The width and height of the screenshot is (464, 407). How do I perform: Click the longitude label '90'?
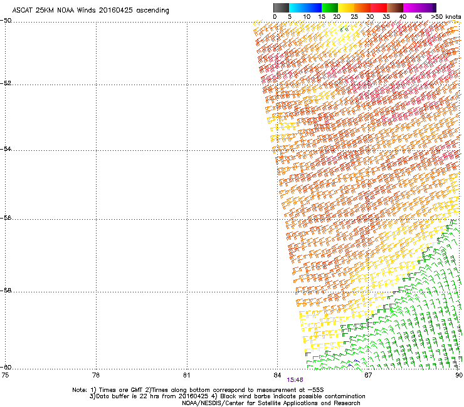(x=459, y=375)
